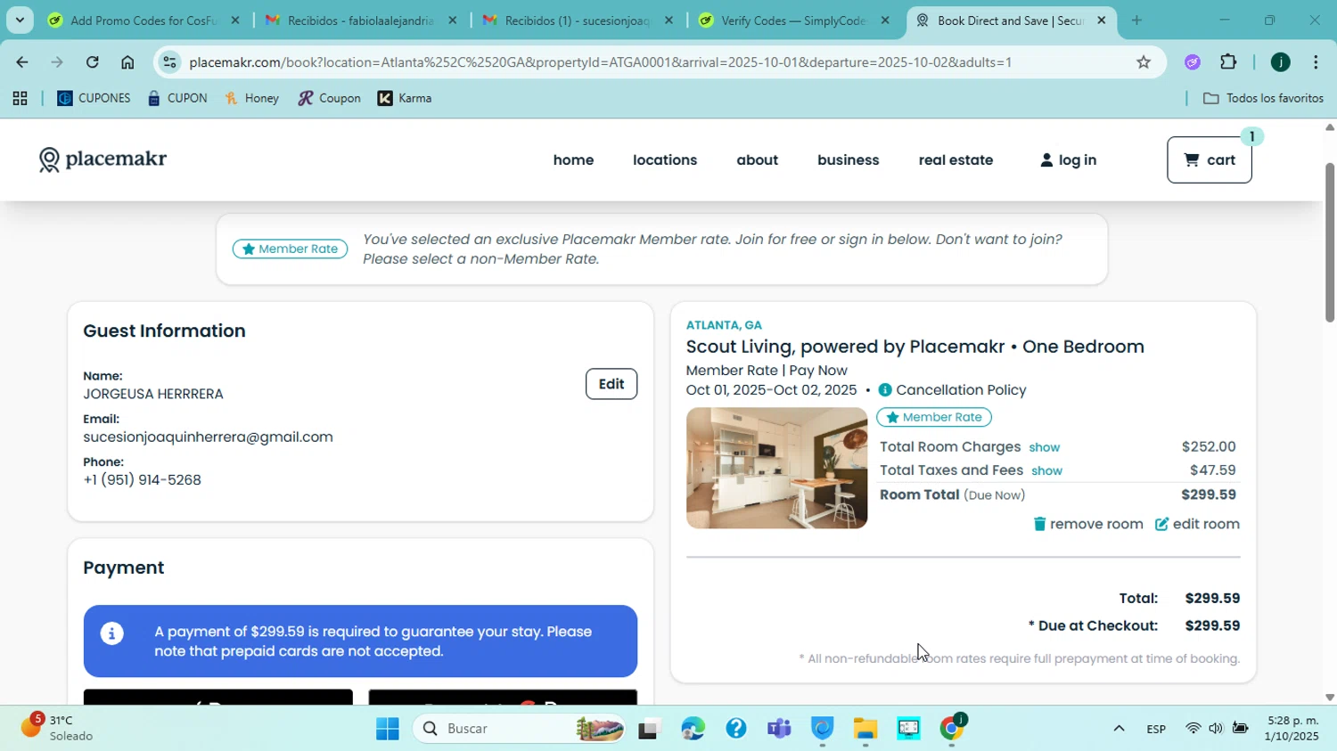Remove room from the booking

coord(1087,524)
